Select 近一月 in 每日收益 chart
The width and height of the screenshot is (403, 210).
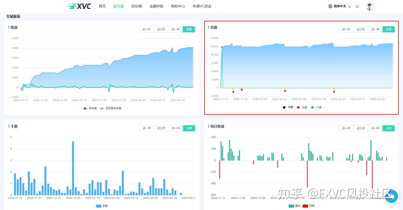[346, 128]
